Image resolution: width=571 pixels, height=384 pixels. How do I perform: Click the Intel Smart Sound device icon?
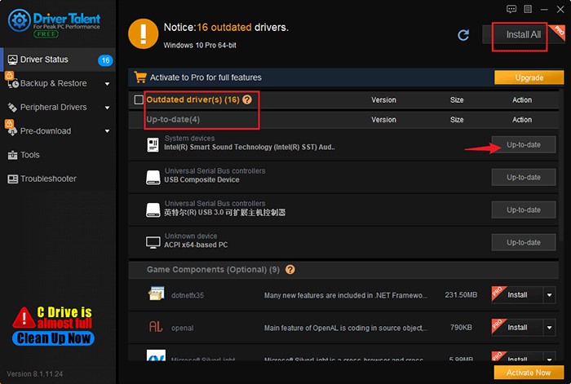tap(153, 144)
